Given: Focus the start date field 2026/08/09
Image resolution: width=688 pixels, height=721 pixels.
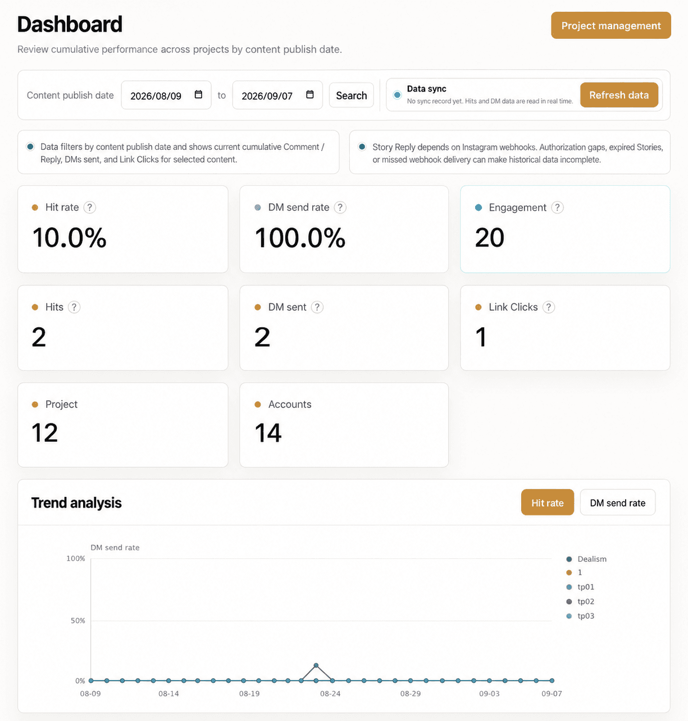Looking at the screenshot, I should (166, 95).
